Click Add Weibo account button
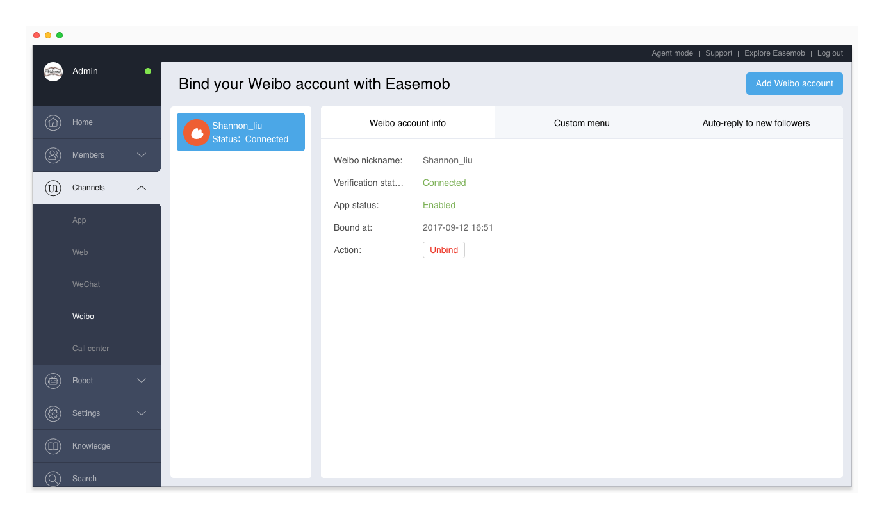 tap(794, 83)
